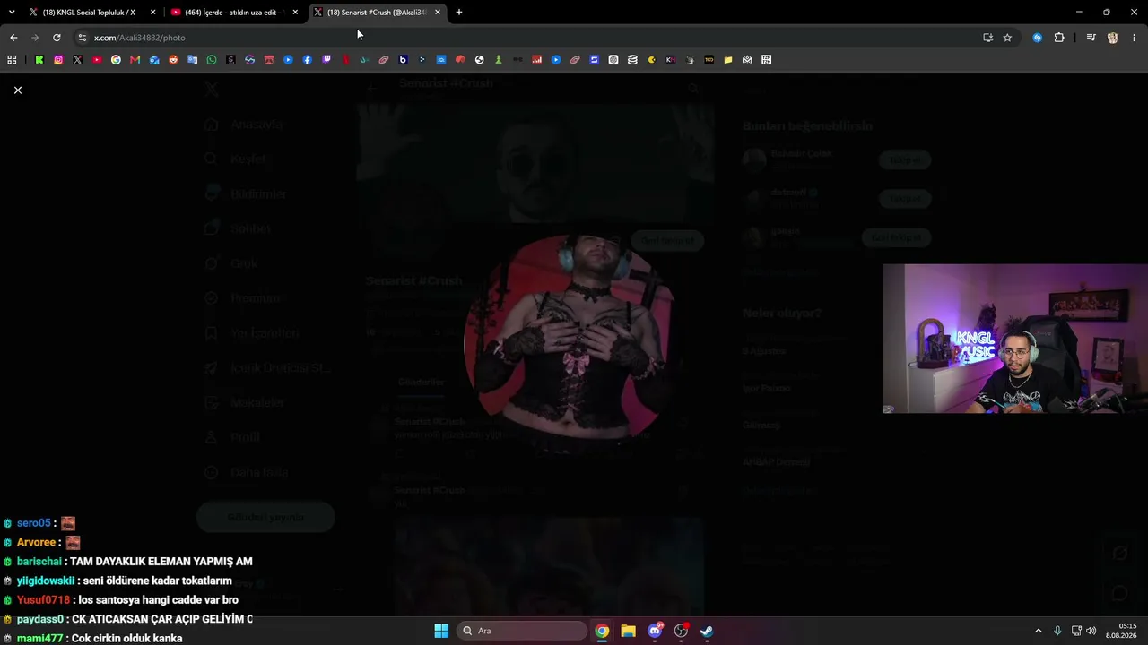Image resolution: width=1148 pixels, height=645 pixels.
Task: Click the taskbar search box Ara
Action: pos(524,631)
